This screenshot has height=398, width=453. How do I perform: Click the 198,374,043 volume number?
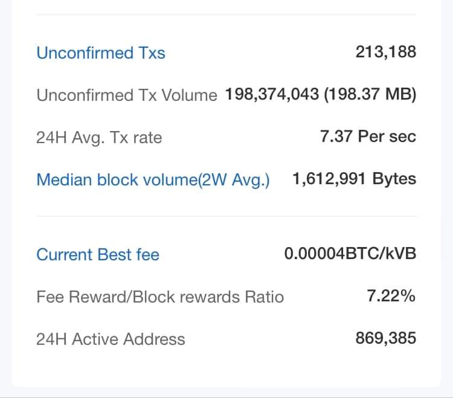[x=272, y=94]
